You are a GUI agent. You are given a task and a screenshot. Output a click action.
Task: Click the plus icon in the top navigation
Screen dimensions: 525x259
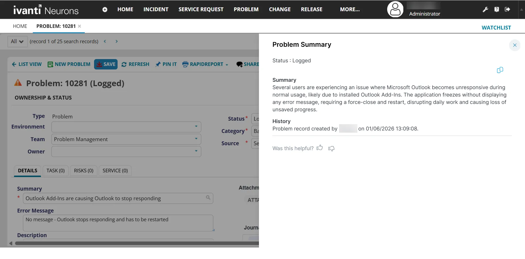click(105, 10)
